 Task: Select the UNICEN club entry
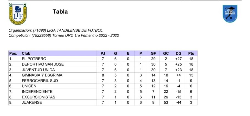29,86
